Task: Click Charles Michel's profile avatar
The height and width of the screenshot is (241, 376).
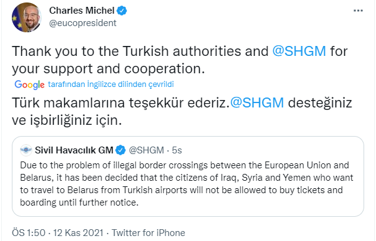Action: tap(27, 17)
